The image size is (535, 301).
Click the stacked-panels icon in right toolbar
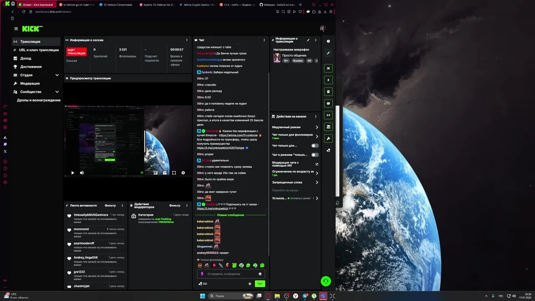(x=328, y=127)
